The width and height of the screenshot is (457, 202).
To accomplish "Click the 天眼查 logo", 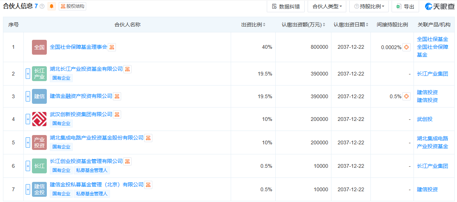I will click(440, 6).
